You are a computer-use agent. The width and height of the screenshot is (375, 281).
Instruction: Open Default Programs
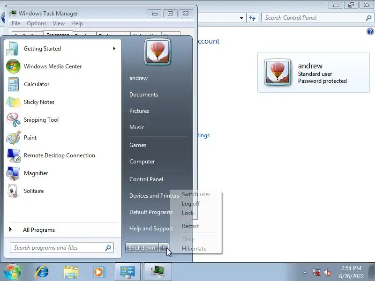tap(151, 212)
